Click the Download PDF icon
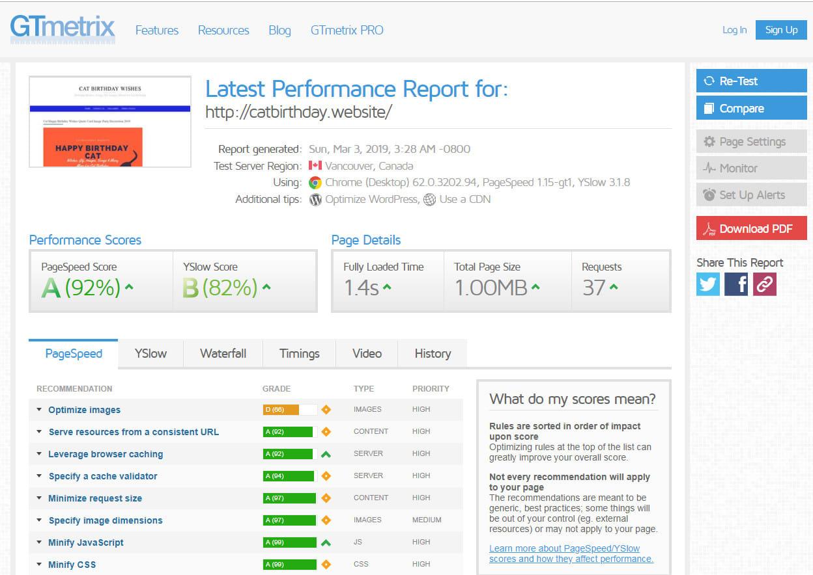Viewport: 813px width, 575px height. [x=709, y=228]
